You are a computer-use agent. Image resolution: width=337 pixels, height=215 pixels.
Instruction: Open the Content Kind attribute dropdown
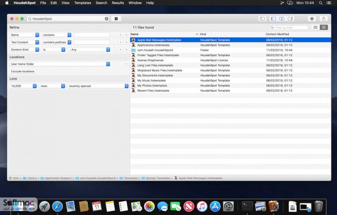pos(24,49)
